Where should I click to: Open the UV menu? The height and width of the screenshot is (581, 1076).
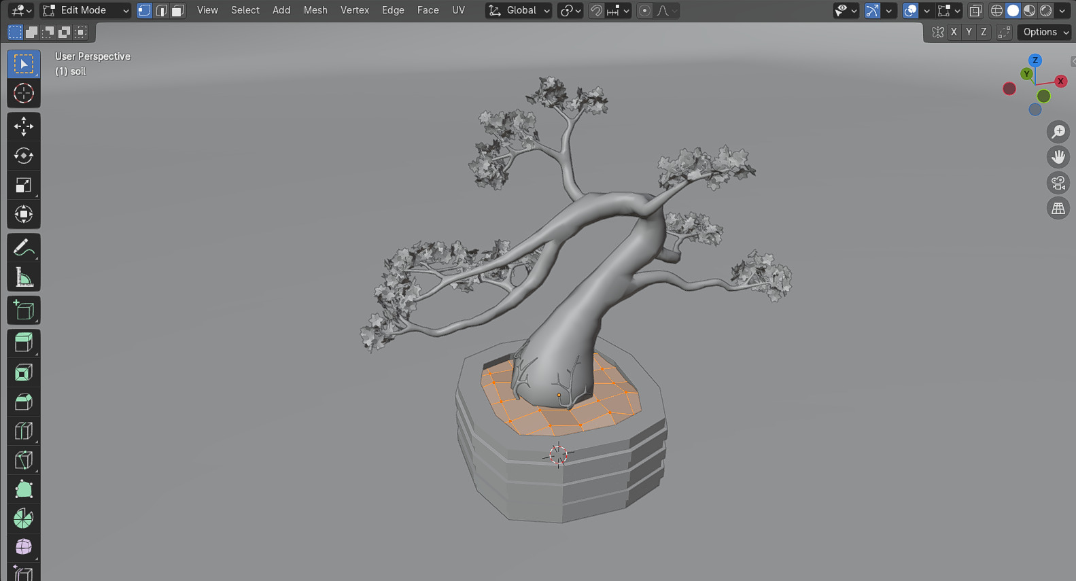tap(459, 10)
